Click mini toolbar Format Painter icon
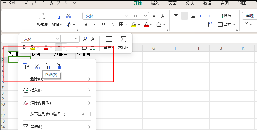Viewport: 257px width, 130px height. [x=84, y=47]
